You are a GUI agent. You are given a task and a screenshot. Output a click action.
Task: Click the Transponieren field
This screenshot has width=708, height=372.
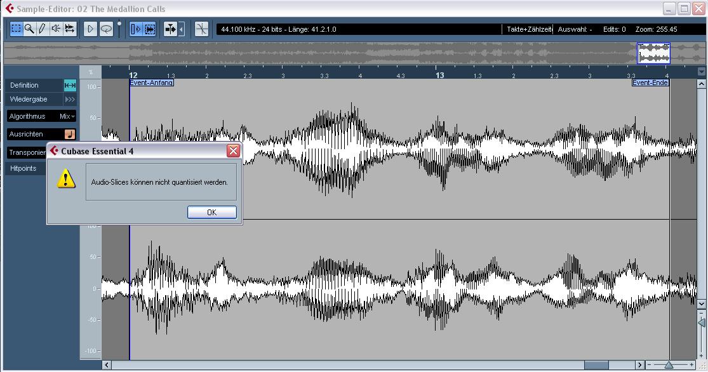click(27, 152)
